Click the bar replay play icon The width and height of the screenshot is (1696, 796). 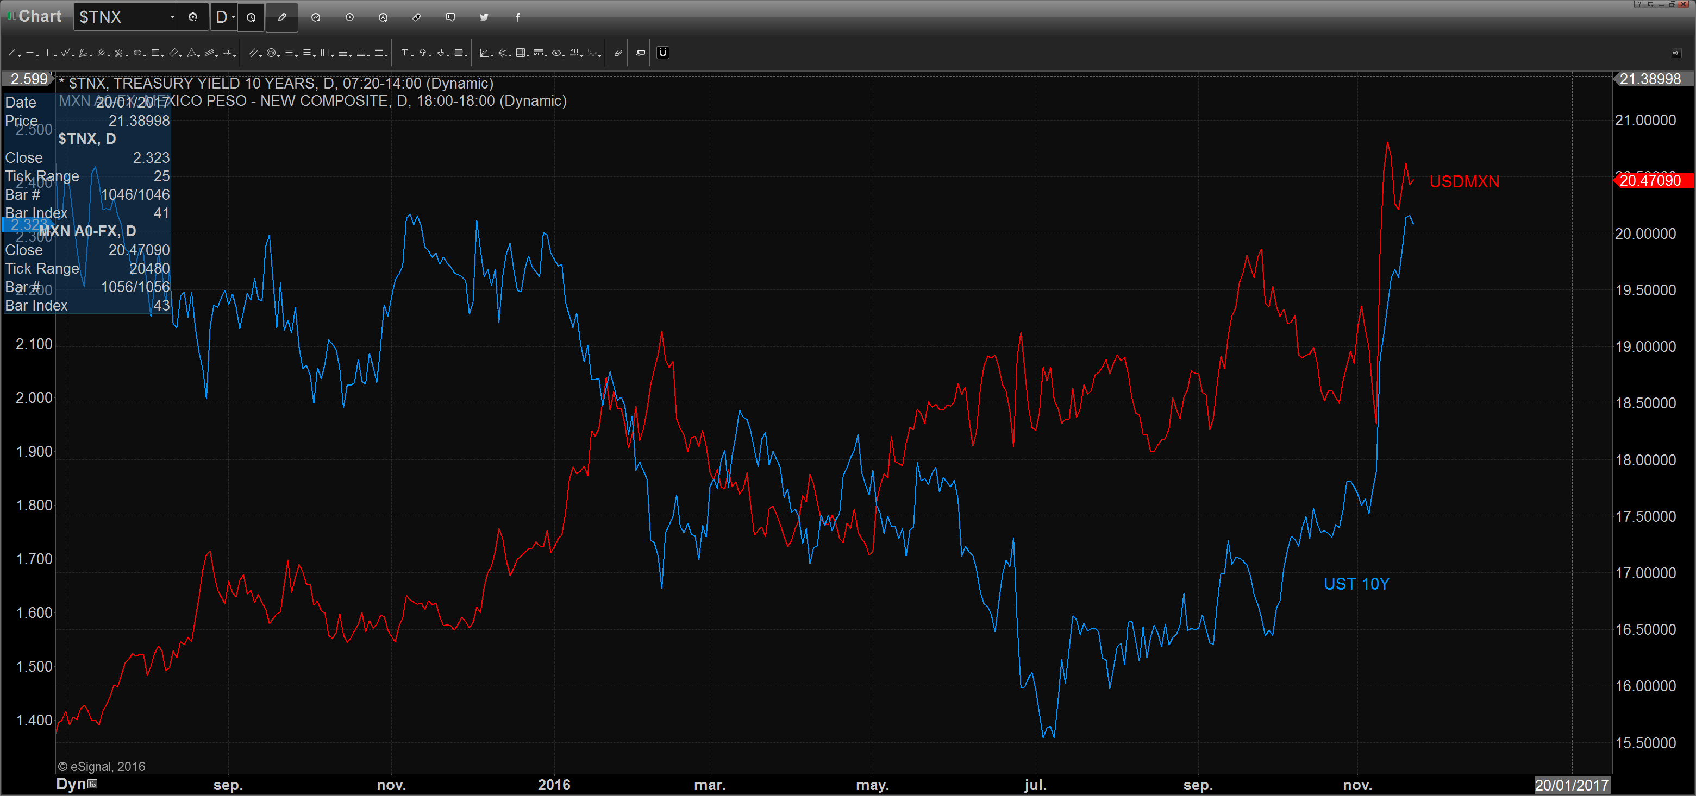click(349, 17)
